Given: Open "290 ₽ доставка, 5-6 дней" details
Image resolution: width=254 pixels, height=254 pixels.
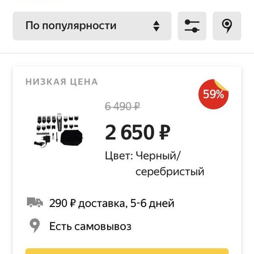Looking at the screenshot, I should pyautogui.click(x=112, y=203).
